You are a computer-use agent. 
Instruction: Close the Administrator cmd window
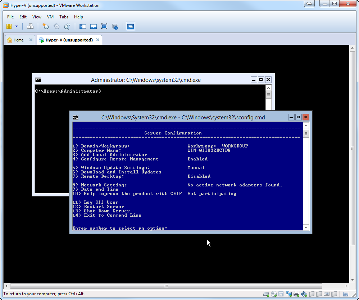[x=268, y=80]
